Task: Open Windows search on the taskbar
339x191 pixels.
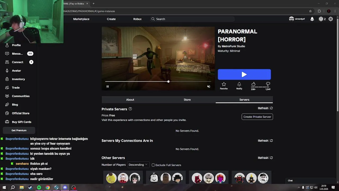Action: click(13, 187)
